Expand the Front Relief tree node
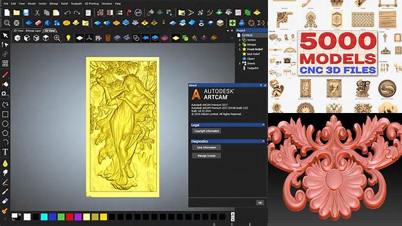The image size is (402, 226). [x=240, y=49]
